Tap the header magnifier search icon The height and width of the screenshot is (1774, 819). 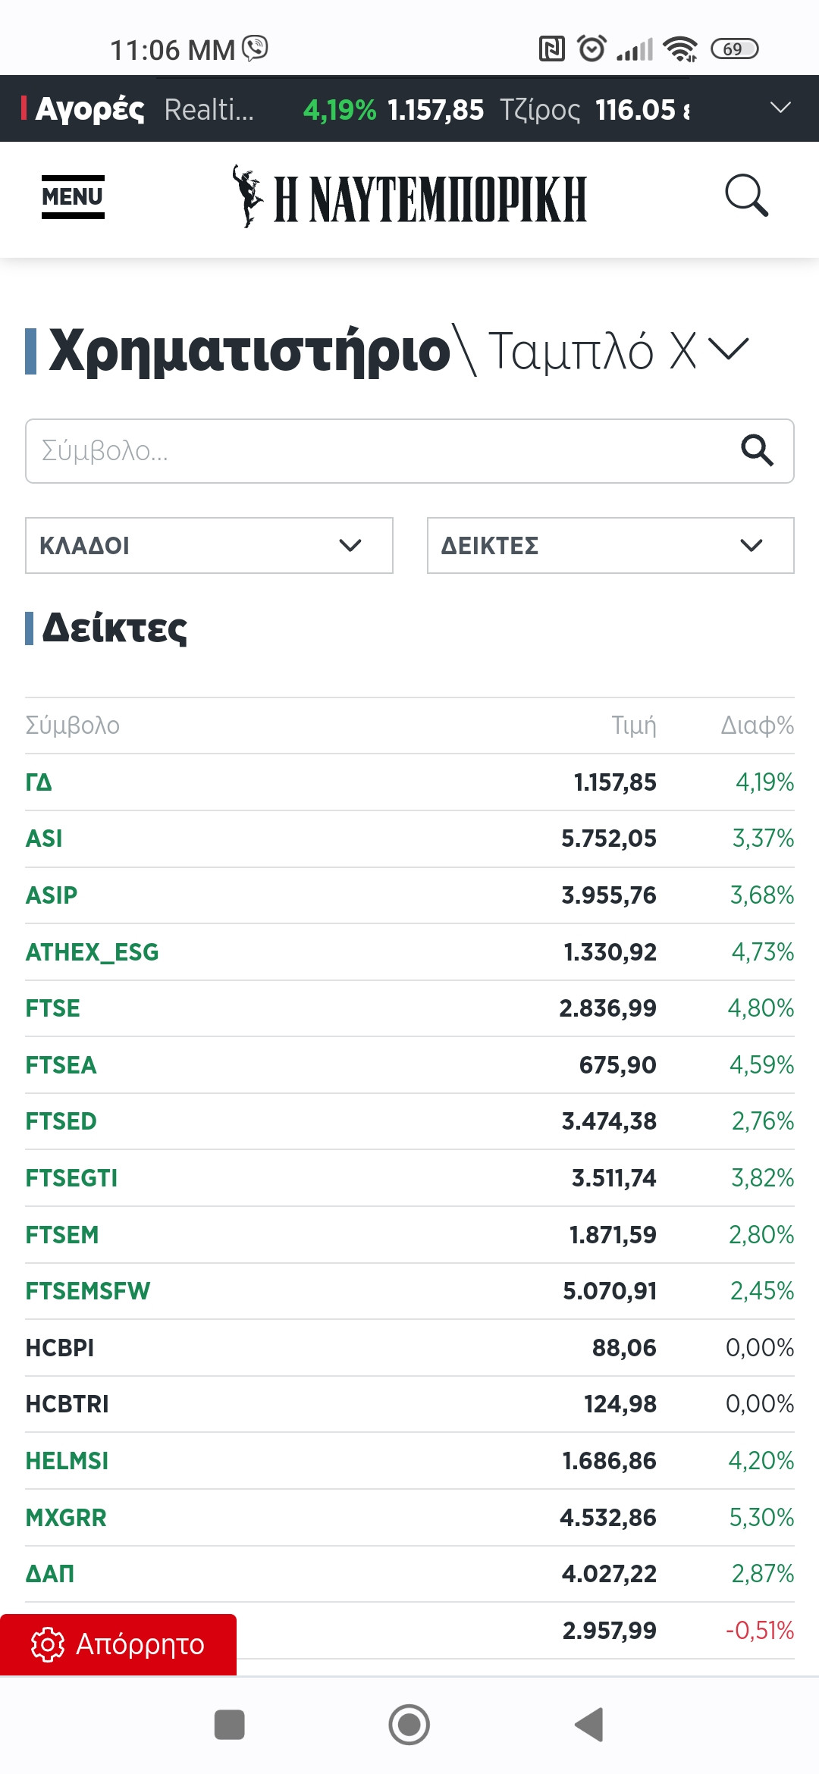point(746,196)
